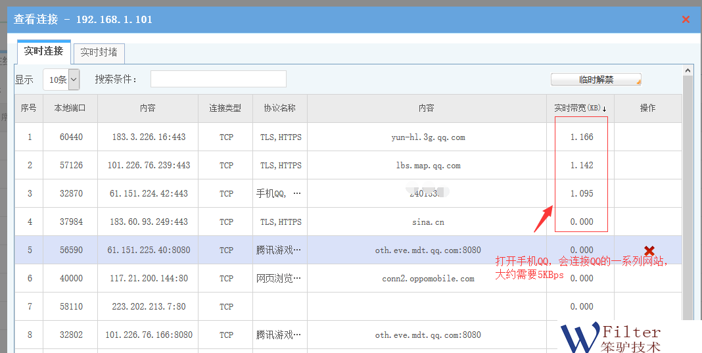Select the lbs.map.qq.com row

coord(427,166)
